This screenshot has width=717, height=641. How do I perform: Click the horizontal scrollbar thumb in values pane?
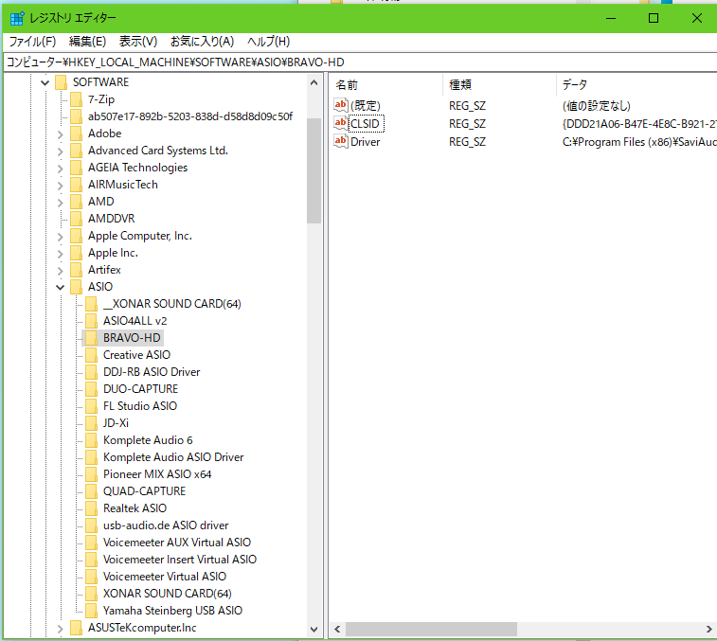[x=431, y=629]
